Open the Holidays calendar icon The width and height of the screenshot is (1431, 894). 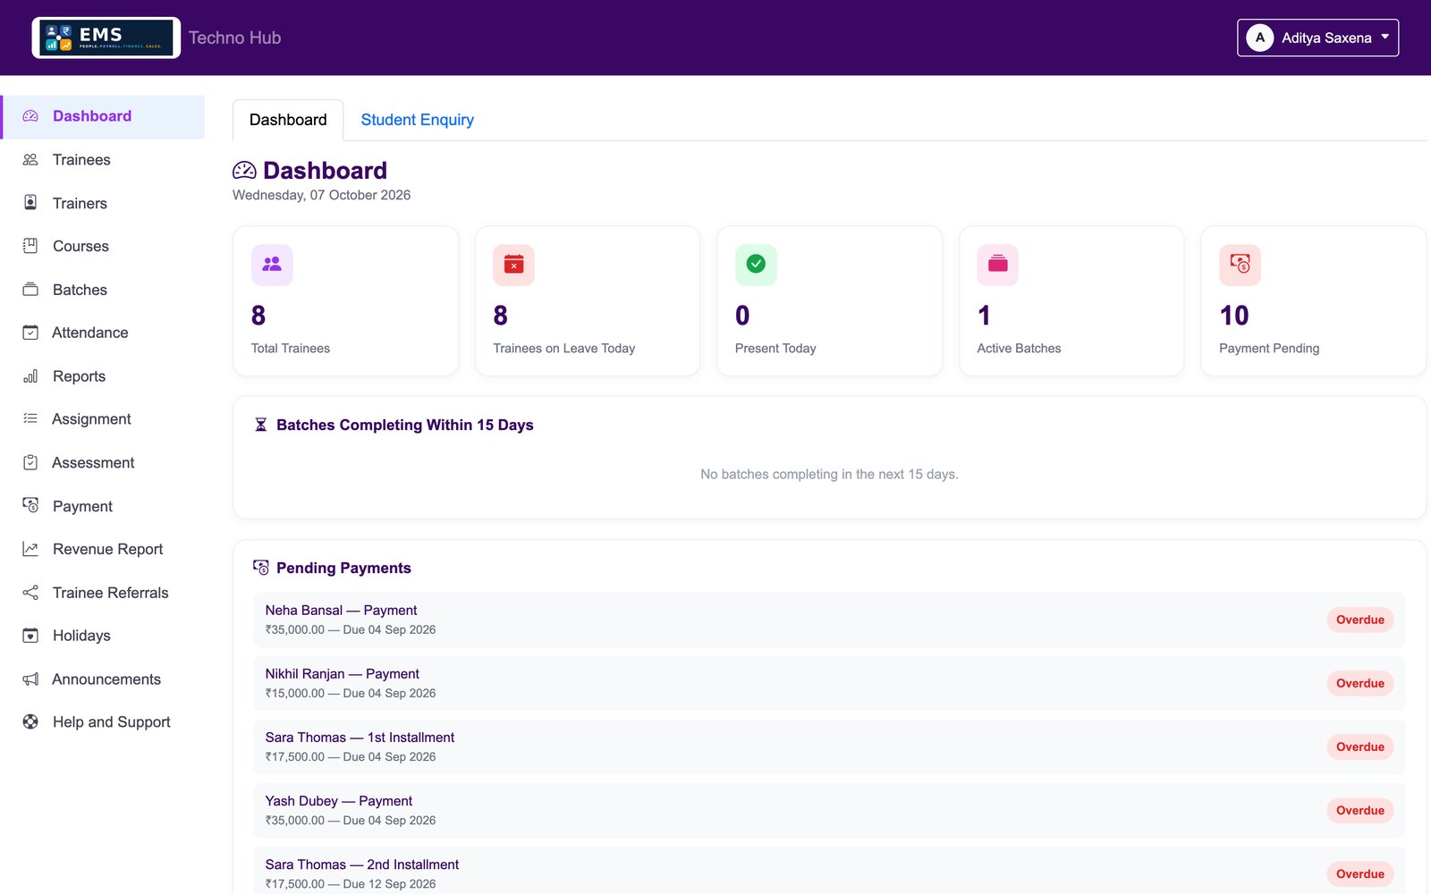pyautogui.click(x=30, y=636)
